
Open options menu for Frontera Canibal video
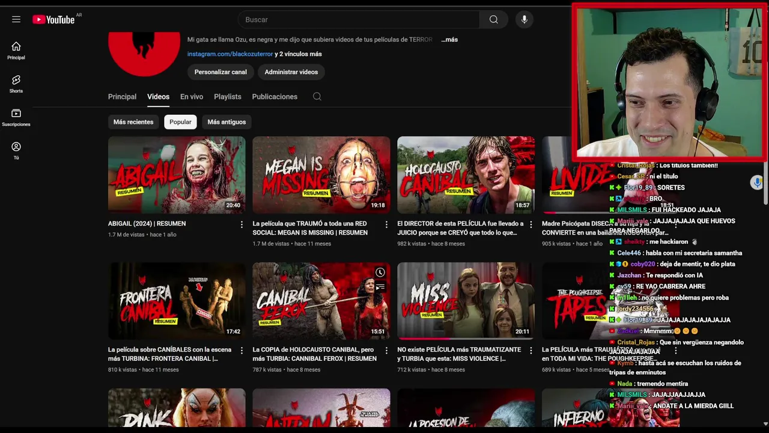(242, 350)
